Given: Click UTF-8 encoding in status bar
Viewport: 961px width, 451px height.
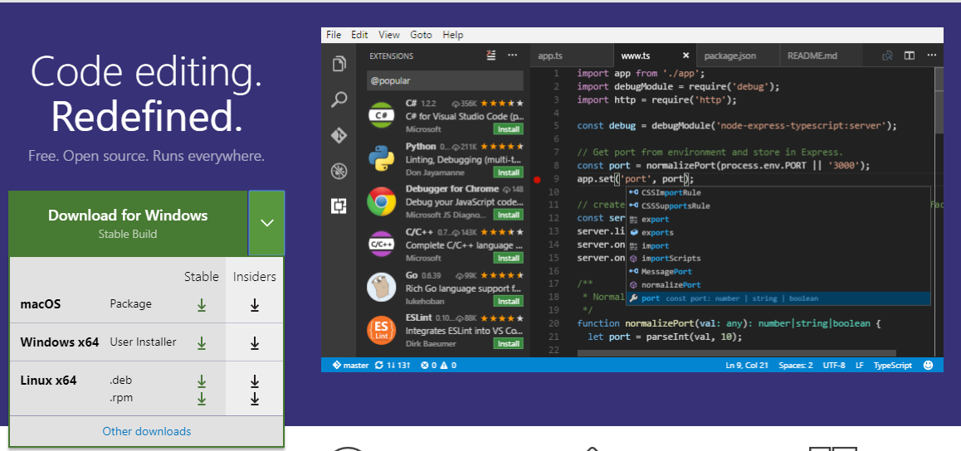Looking at the screenshot, I should coord(834,366).
